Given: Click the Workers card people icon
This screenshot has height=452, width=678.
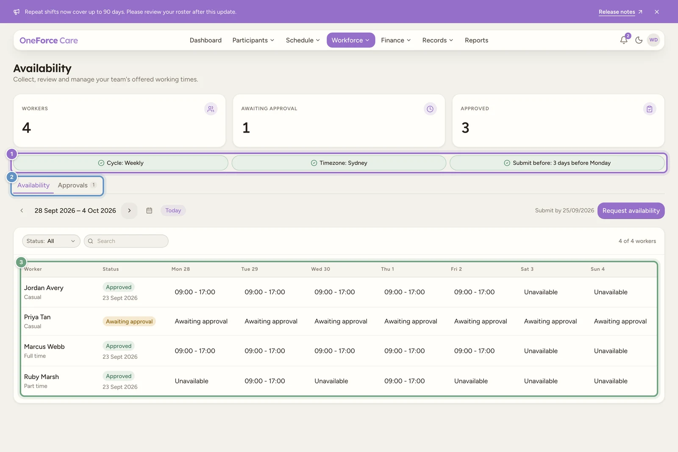Looking at the screenshot, I should tap(211, 109).
